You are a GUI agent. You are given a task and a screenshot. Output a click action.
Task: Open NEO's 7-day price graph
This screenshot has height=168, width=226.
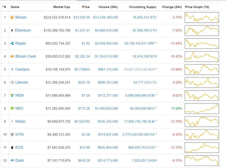click(x=202, y=109)
